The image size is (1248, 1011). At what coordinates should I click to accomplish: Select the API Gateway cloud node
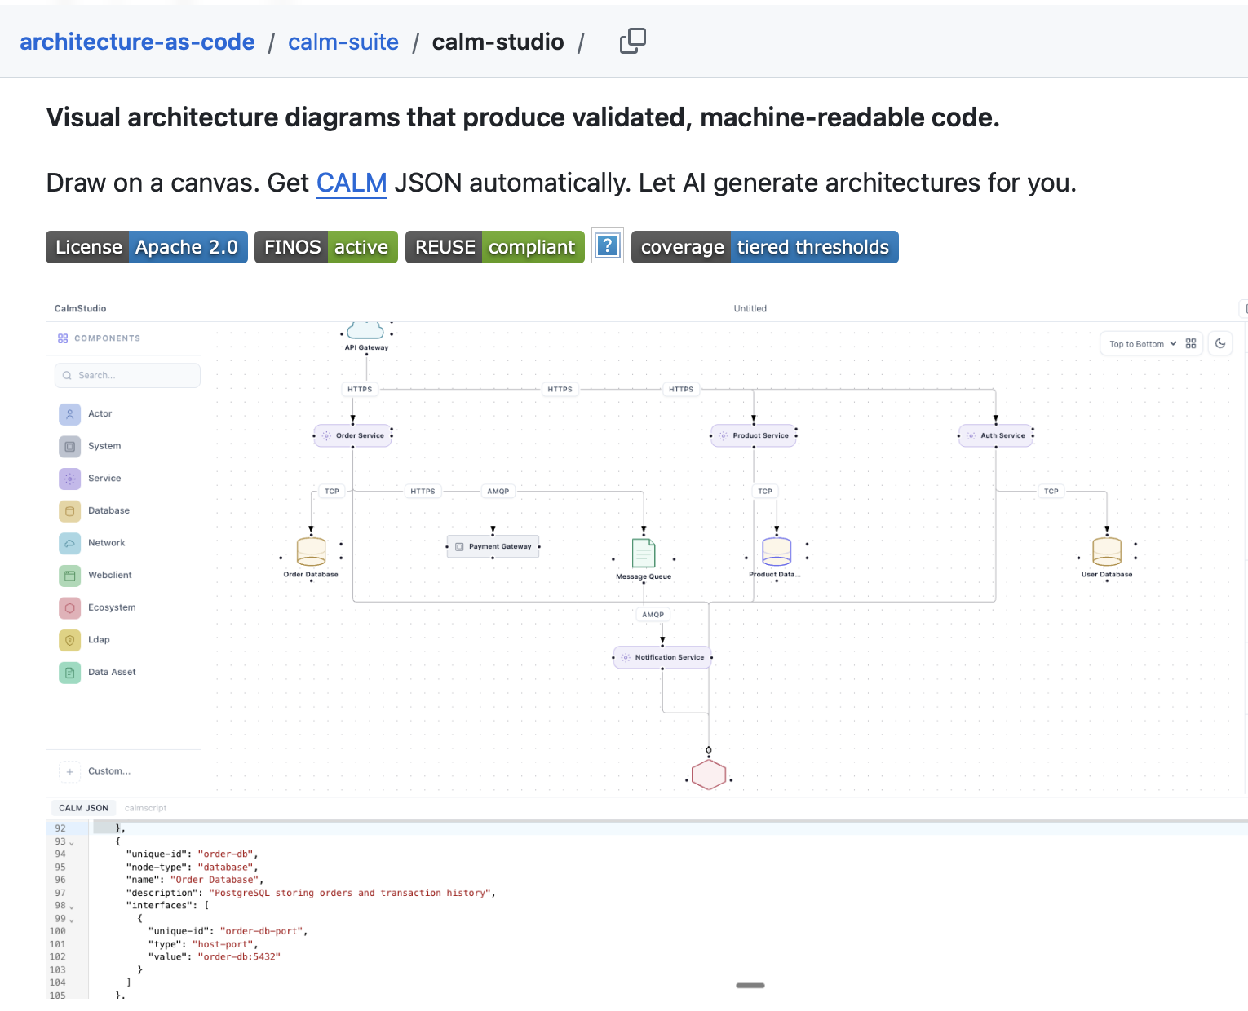pyautogui.click(x=365, y=329)
